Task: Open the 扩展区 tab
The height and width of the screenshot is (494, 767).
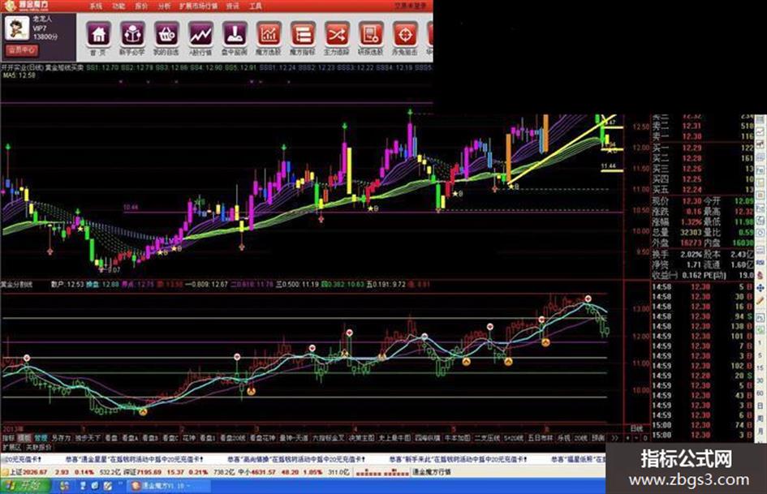Action: pos(12,448)
